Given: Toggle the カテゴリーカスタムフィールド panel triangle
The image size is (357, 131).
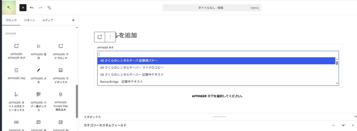Looking at the screenshot, I should [x=353, y=125].
